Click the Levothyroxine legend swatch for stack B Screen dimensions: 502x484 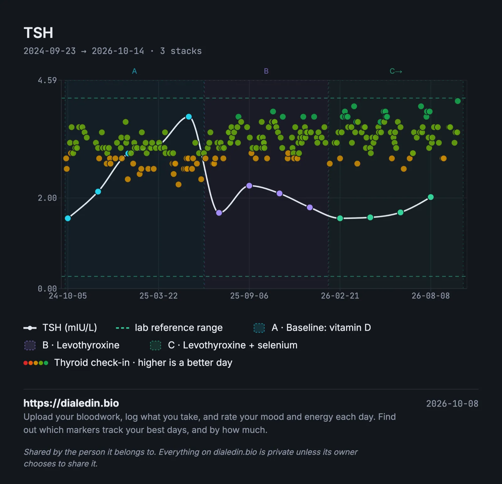click(30, 345)
